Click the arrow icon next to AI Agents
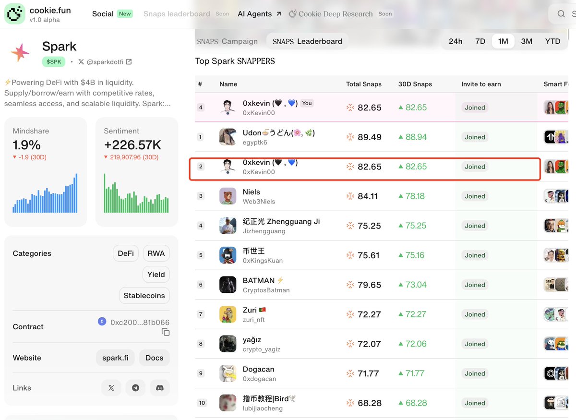576x420 pixels. pyautogui.click(x=279, y=14)
